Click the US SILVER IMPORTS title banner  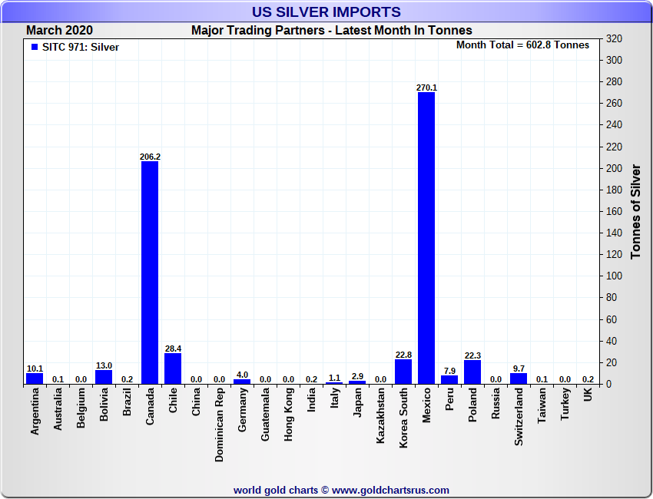tap(326, 12)
